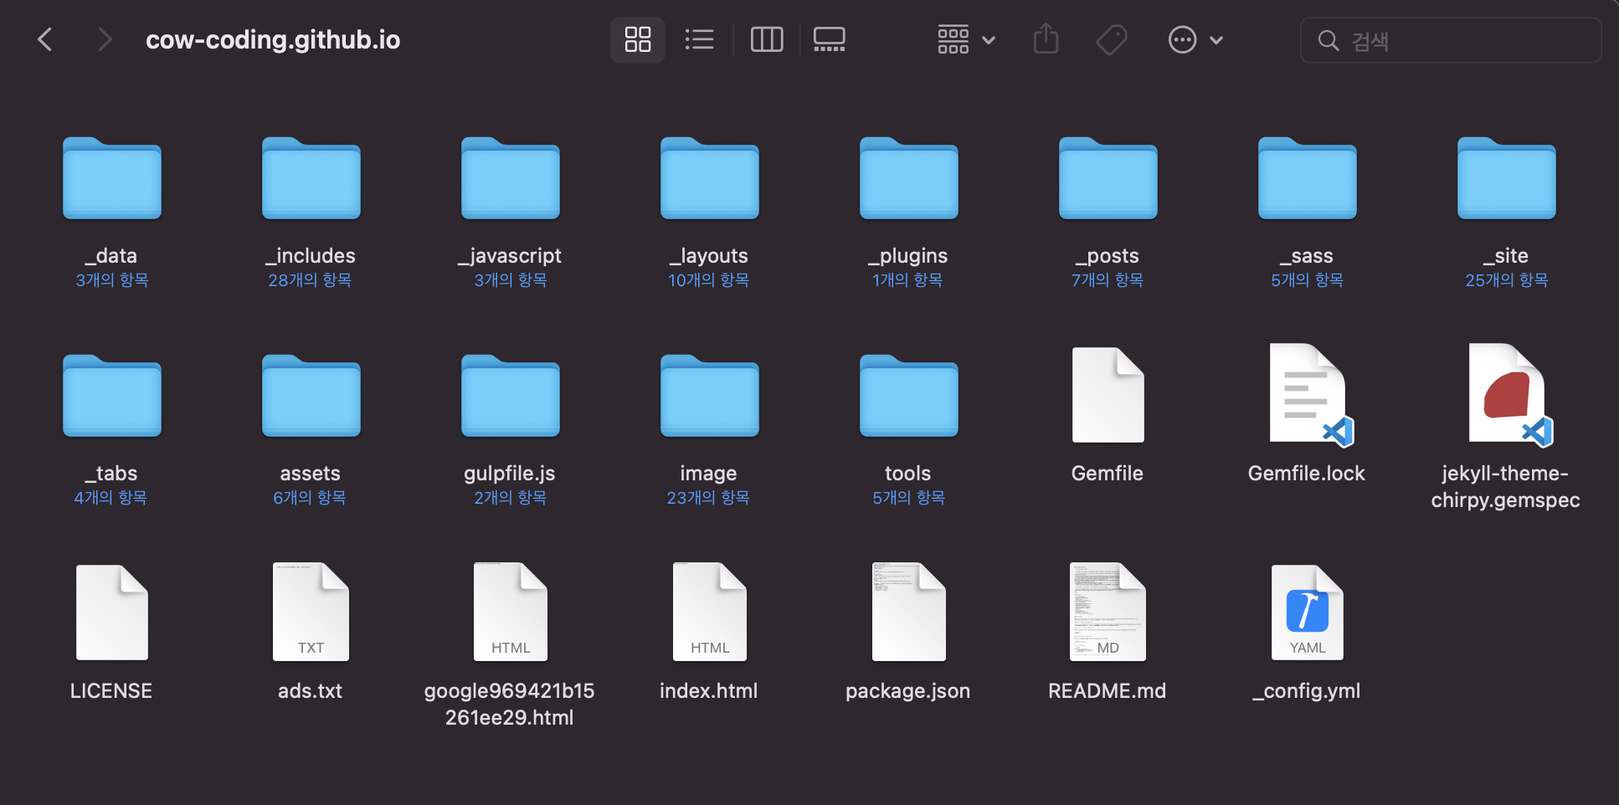
Task: Open the chevron next to grouping icon
Action: click(x=989, y=39)
